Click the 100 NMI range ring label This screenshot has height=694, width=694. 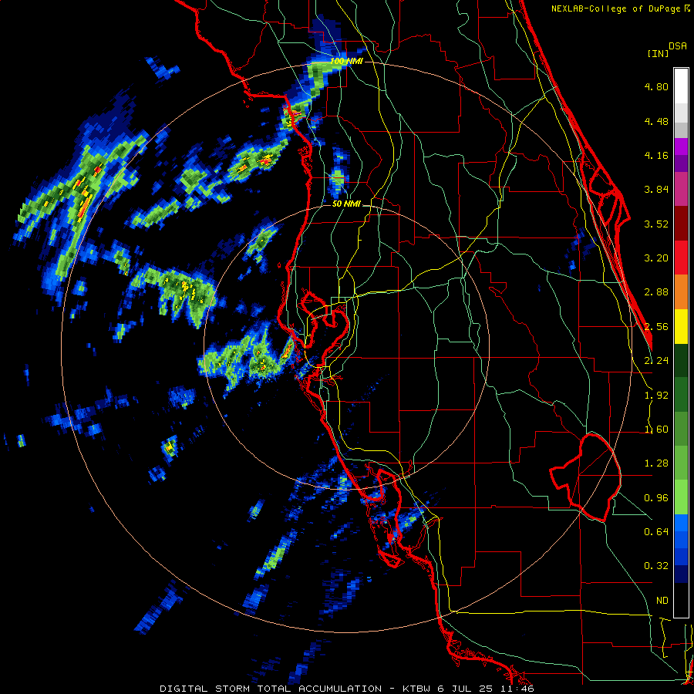coord(346,61)
